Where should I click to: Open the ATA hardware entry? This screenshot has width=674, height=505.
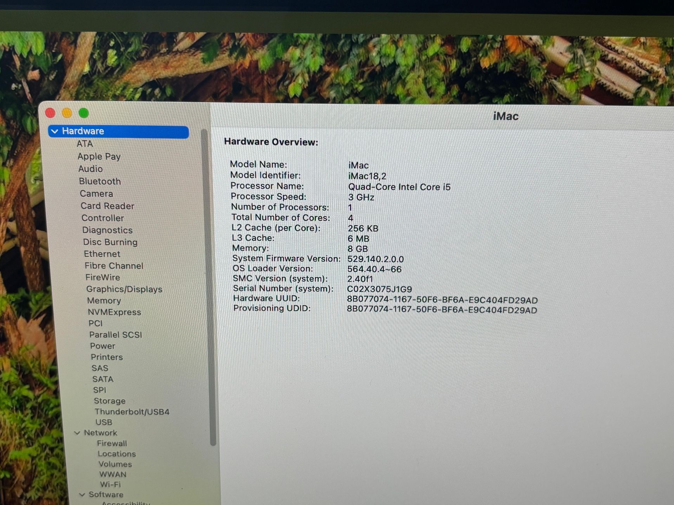tap(85, 144)
